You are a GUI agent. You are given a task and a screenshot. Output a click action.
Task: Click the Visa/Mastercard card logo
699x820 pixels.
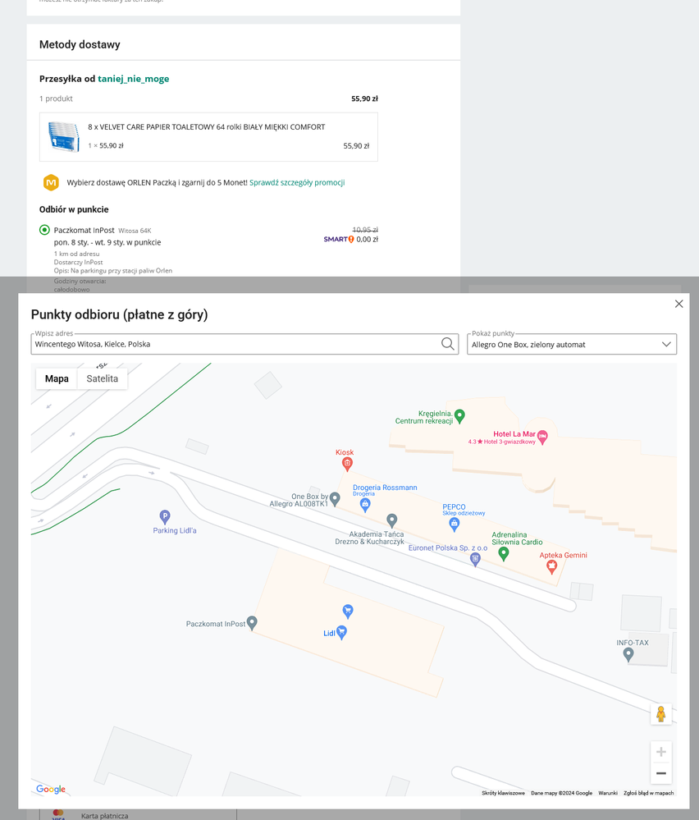click(x=58, y=815)
